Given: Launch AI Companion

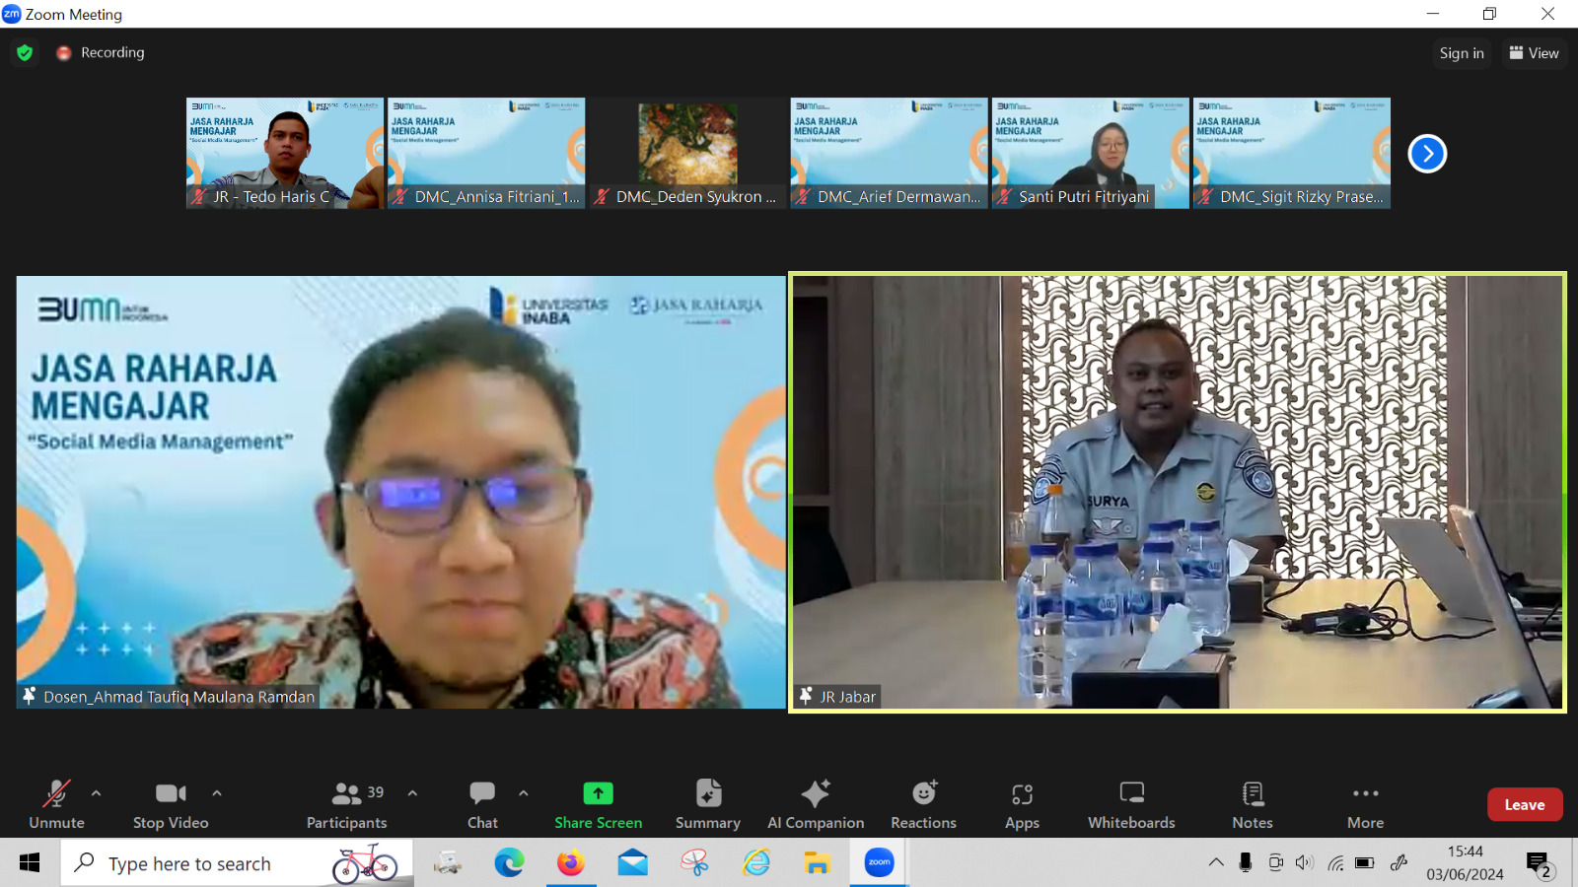Looking at the screenshot, I should pyautogui.click(x=816, y=804).
